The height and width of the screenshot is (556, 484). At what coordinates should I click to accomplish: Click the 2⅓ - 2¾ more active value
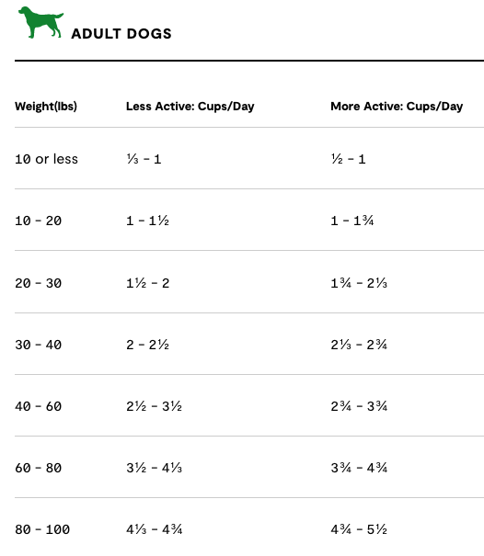359,345
